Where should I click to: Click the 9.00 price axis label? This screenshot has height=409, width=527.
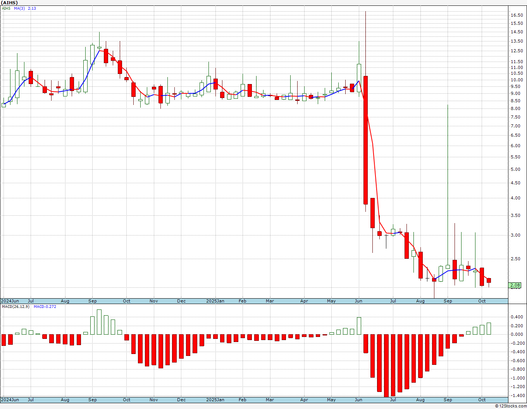[515, 93]
